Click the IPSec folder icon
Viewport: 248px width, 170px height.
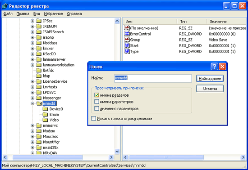pos(39,21)
